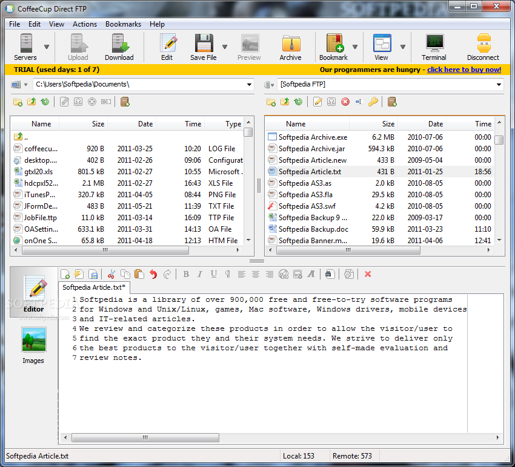Click the red Undo arrow in editor

[x=153, y=274]
